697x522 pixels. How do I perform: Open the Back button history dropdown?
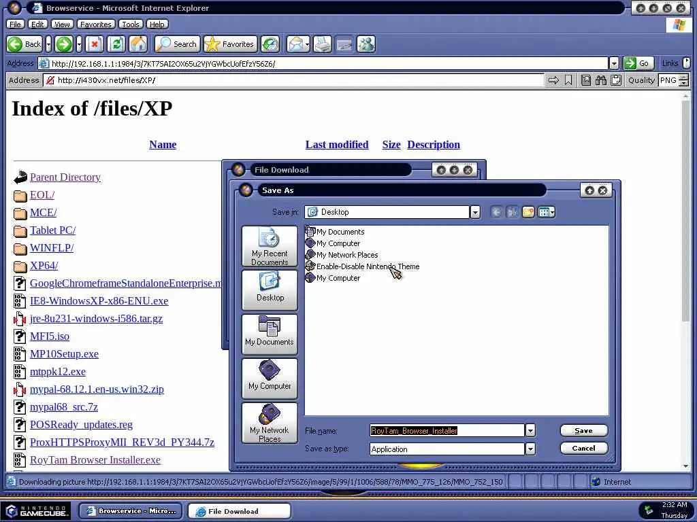click(48, 44)
